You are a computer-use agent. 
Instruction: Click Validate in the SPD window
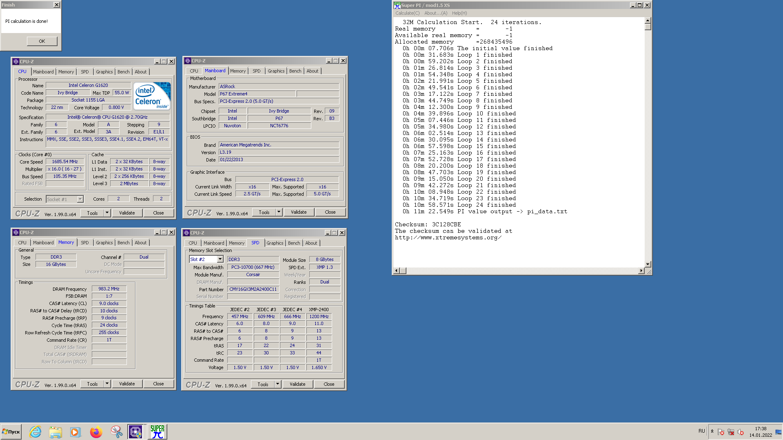coord(297,384)
